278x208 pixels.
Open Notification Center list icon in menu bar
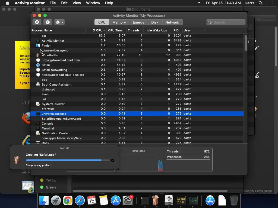[x=269, y=3]
